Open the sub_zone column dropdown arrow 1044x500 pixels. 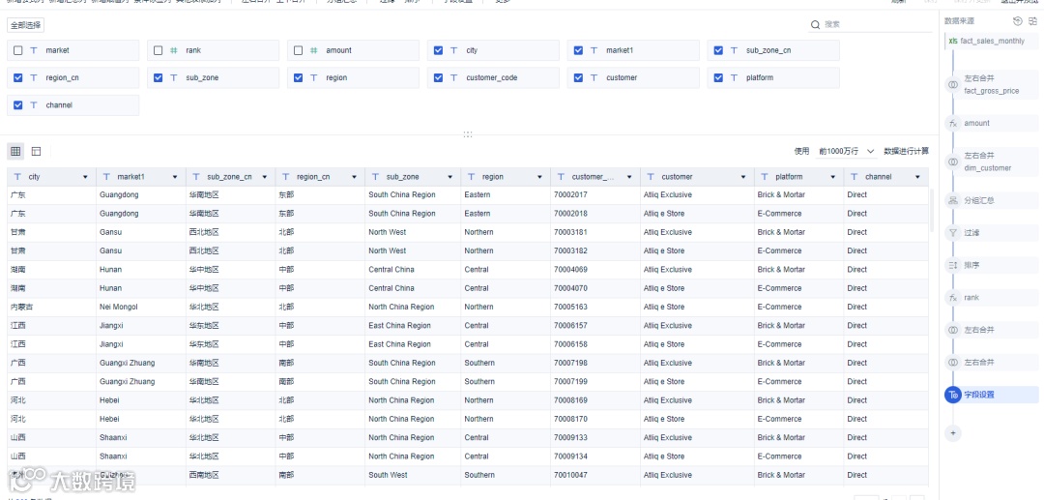(x=449, y=177)
